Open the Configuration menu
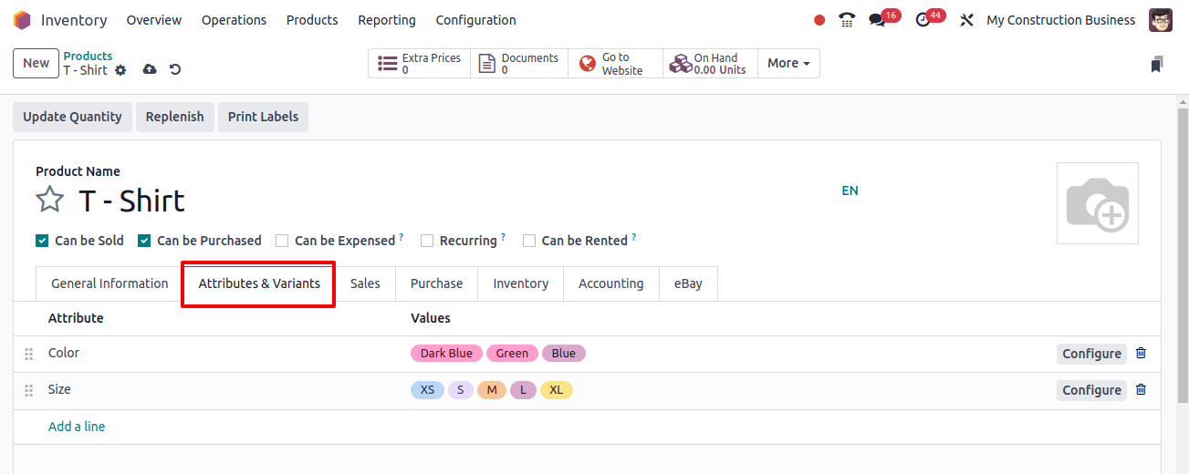 point(475,20)
